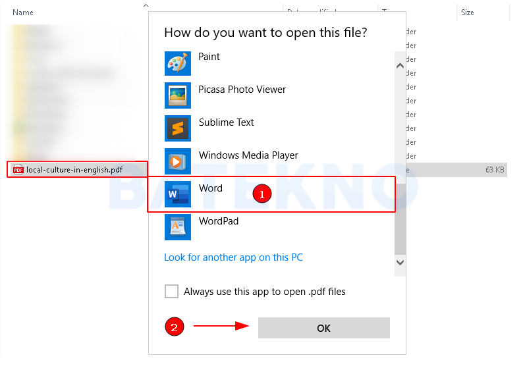
Task: Click the app list scrollbar thumb
Action: (x=400, y=219)
